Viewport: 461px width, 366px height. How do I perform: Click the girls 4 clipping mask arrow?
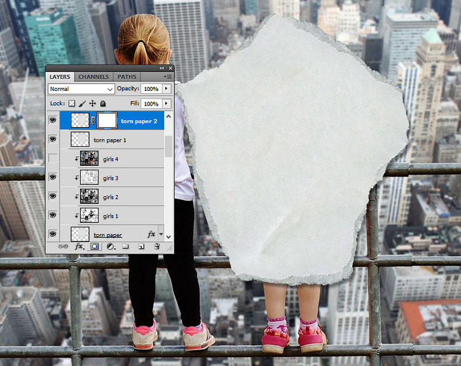click(76, 159)
